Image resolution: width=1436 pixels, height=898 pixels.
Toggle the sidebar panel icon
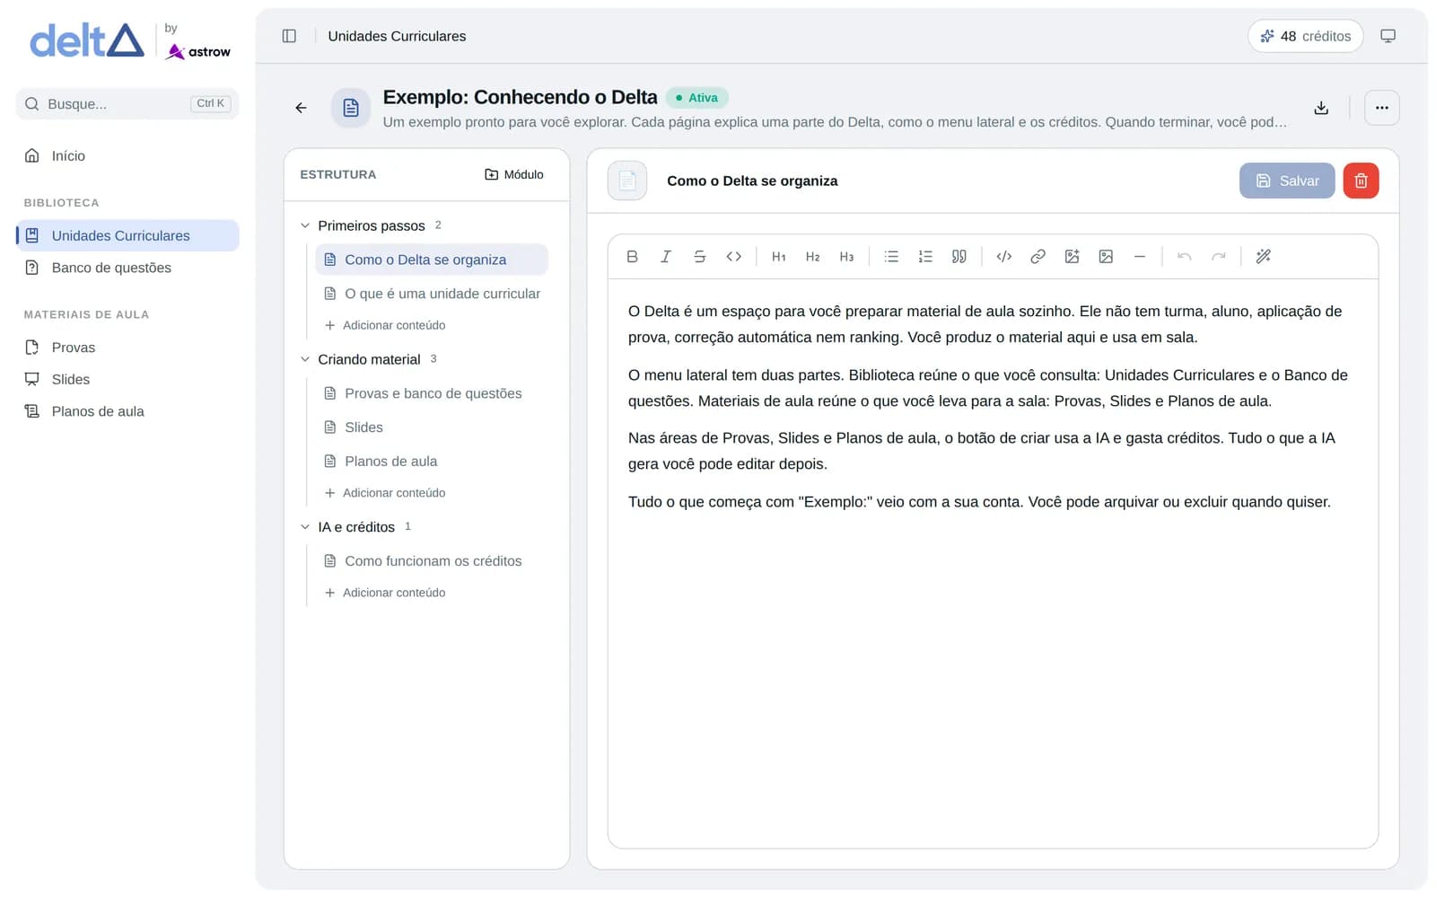coord(289,36)
